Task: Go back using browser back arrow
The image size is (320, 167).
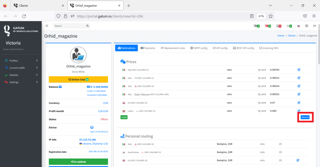Action: point(6,16)
